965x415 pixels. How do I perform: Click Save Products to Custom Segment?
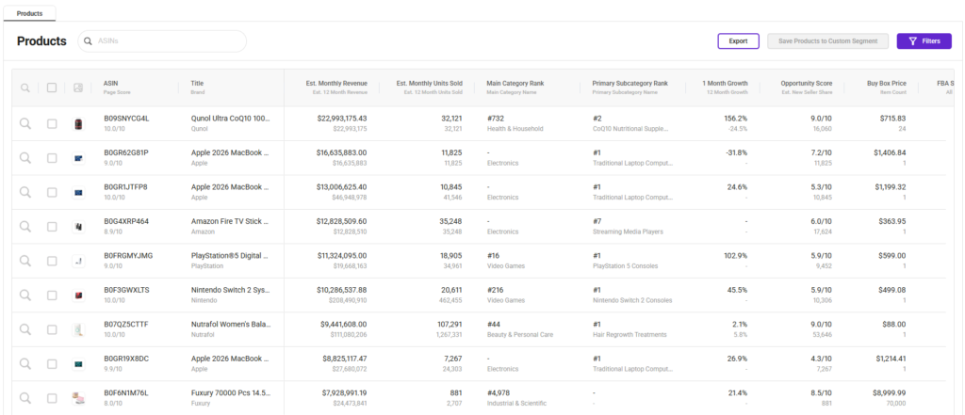(828, 41)
